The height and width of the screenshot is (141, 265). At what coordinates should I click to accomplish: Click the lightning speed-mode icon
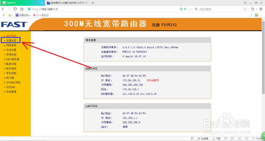(x=185, y=9)
